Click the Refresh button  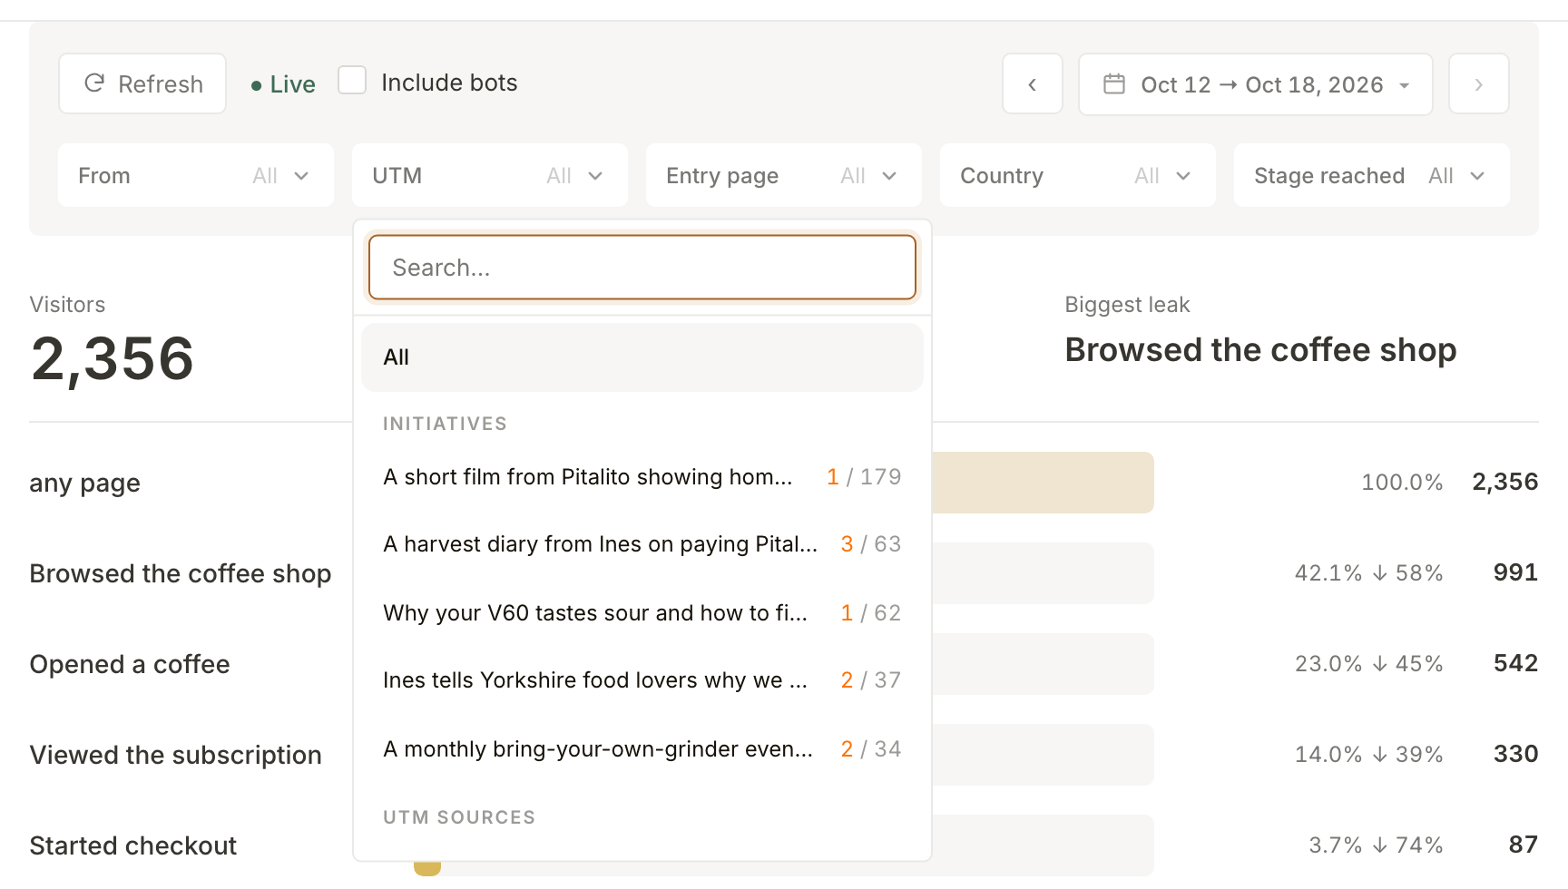click(142, 83)
